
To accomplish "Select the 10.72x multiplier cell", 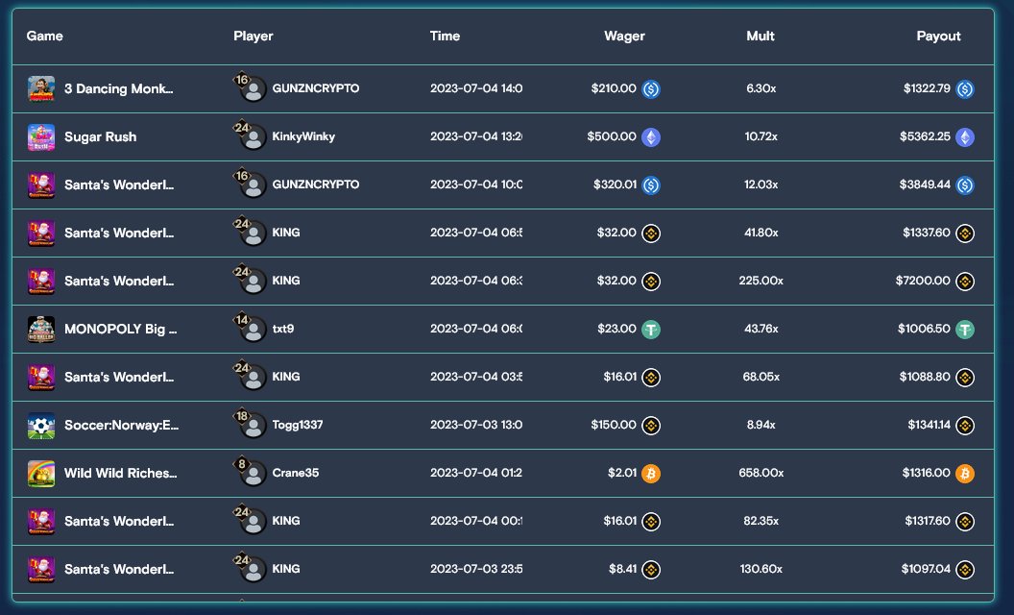I will click(761, 135).
